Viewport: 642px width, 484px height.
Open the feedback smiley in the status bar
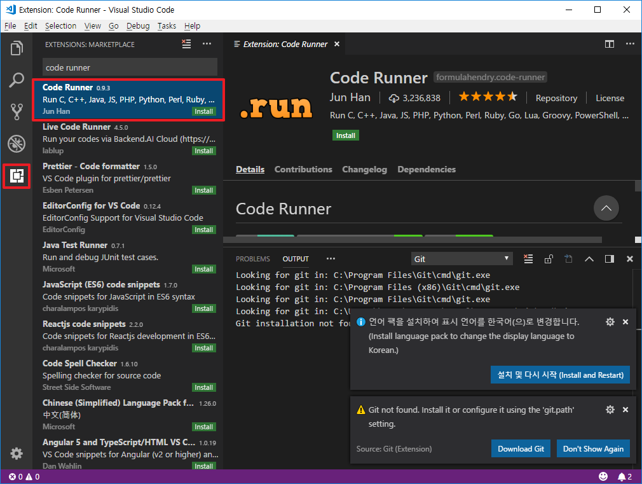[x=603, y=476]
